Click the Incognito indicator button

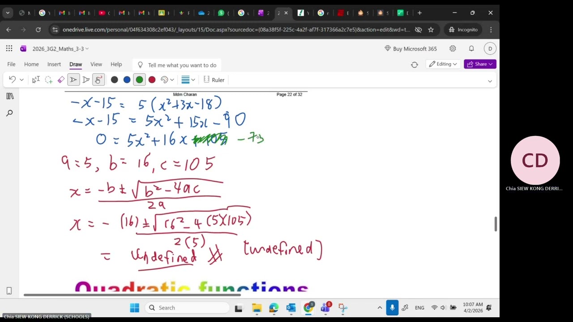(x=464, y=30)
